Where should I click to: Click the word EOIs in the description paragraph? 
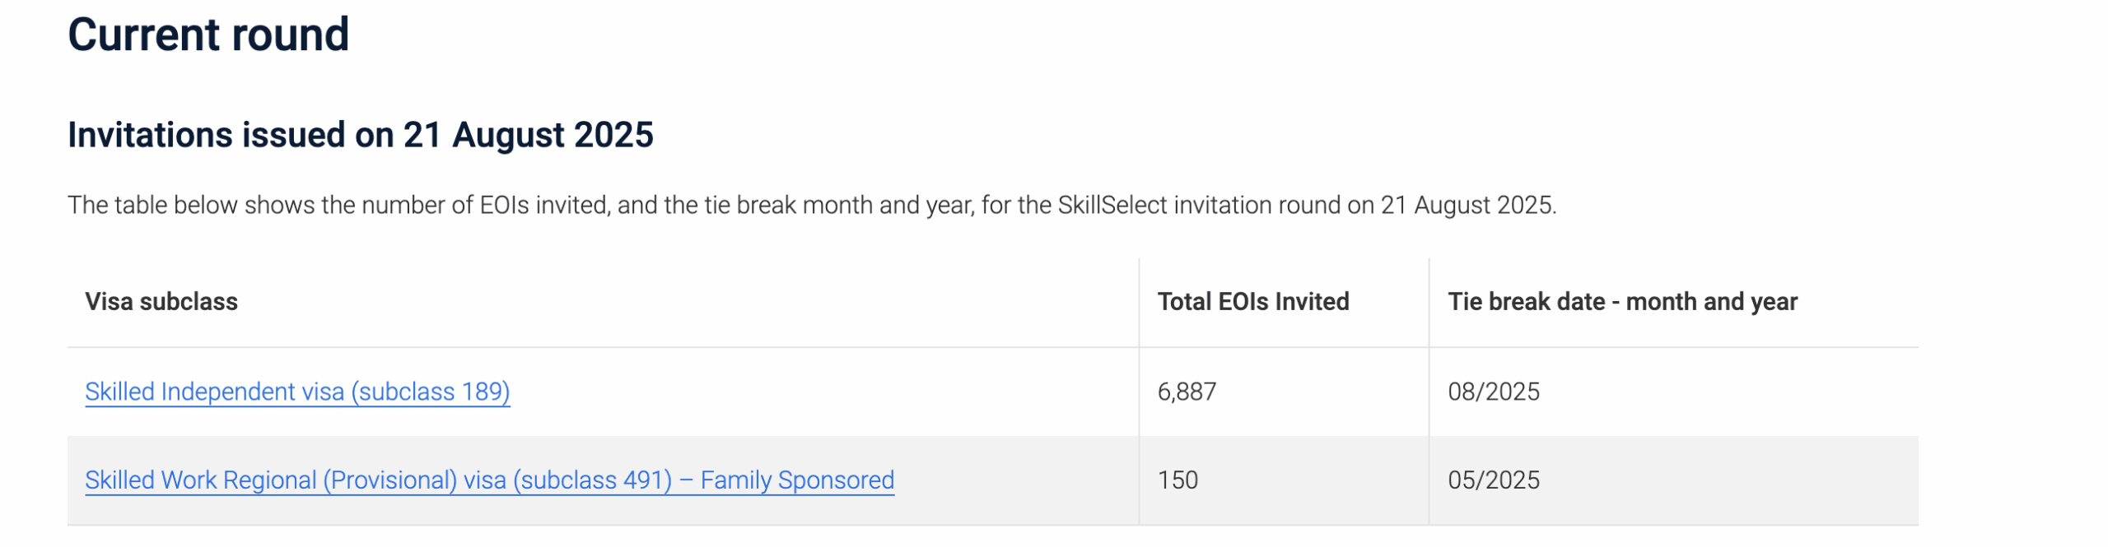[504, 205]
